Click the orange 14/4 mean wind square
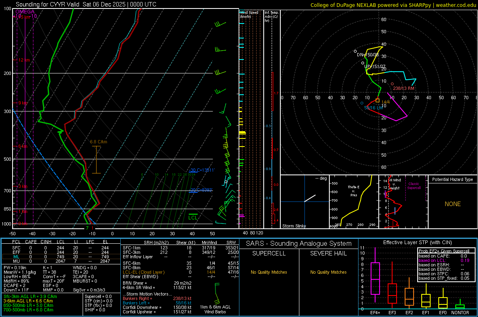 378,100
